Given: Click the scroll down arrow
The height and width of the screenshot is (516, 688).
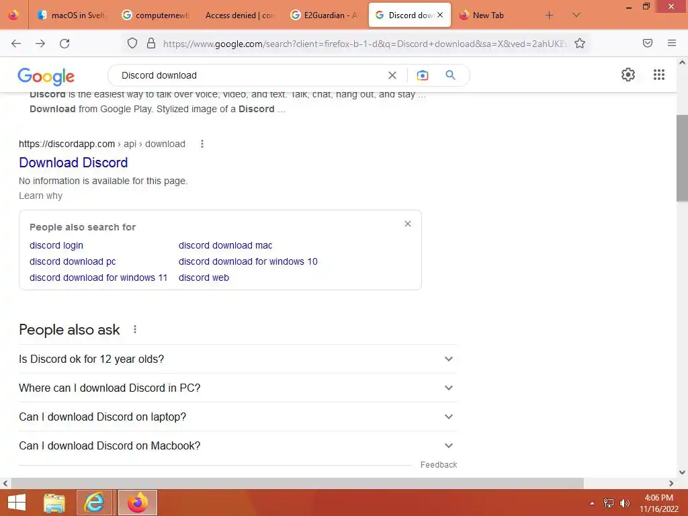Looking at the screenshot, I should click(682, 472).
